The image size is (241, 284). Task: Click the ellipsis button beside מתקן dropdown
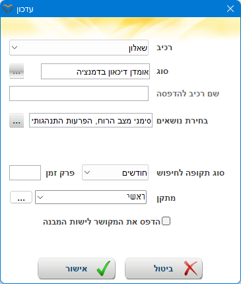(21, 197)
